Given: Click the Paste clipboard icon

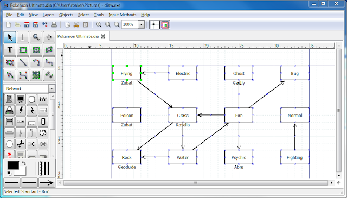Looking at the screenshot, I should pyautogui.click(x=86, y=24).
